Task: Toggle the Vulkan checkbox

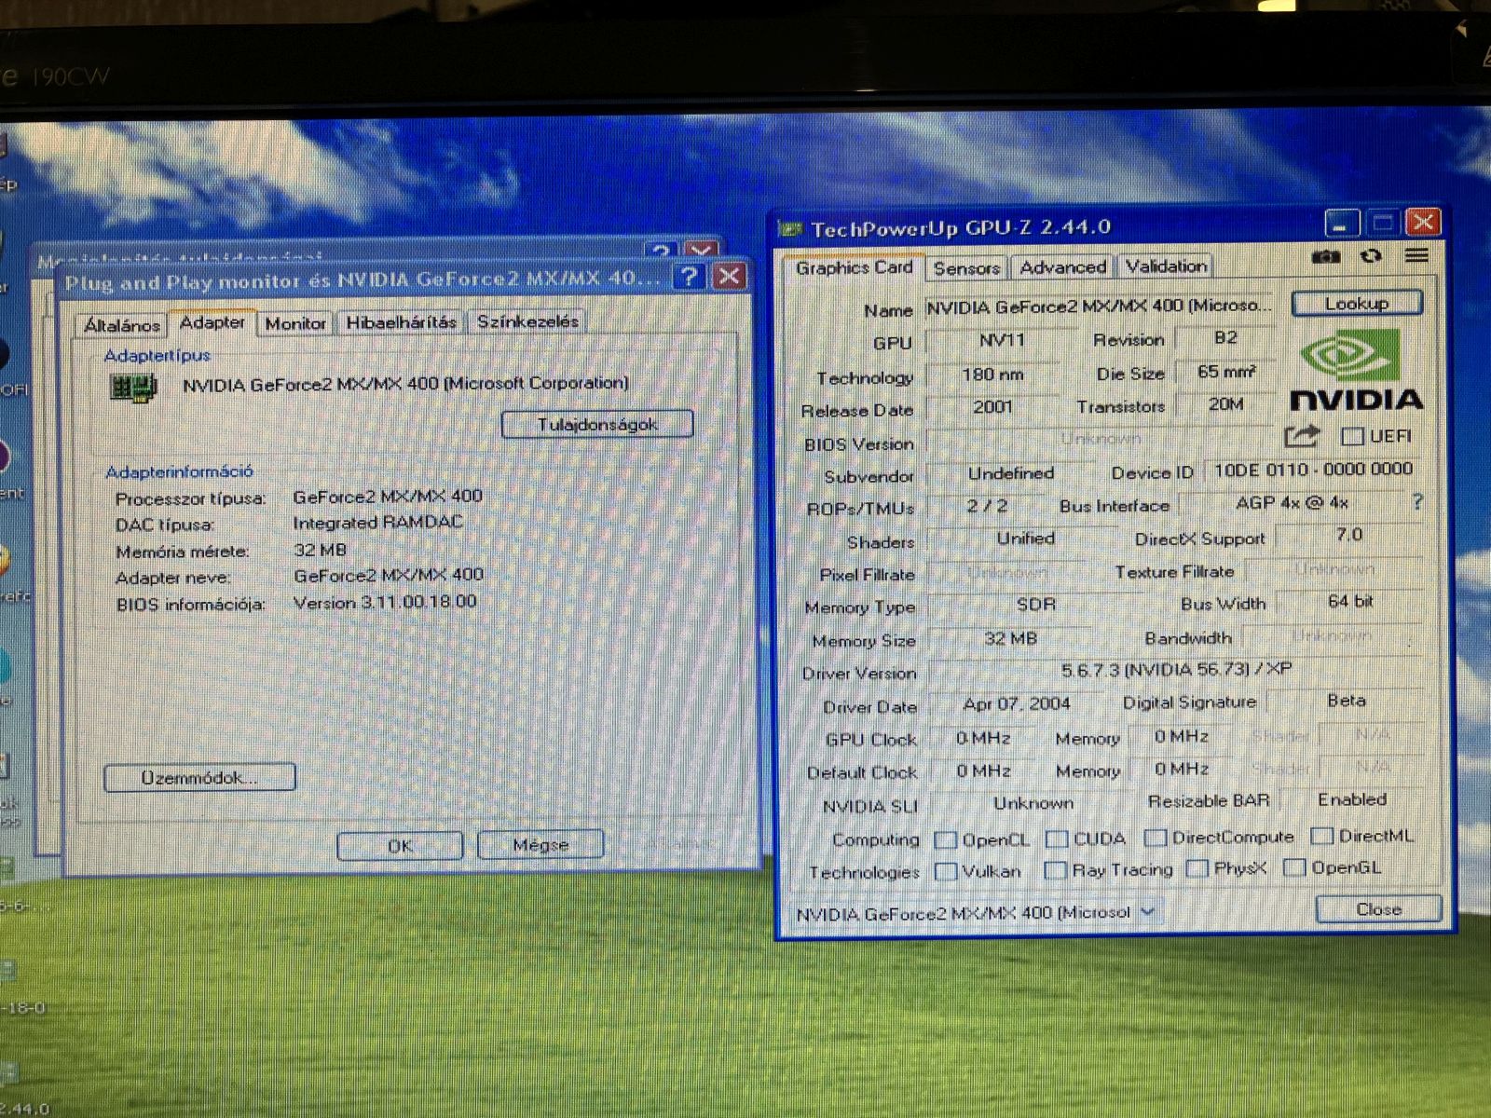Action: [945, 872]
